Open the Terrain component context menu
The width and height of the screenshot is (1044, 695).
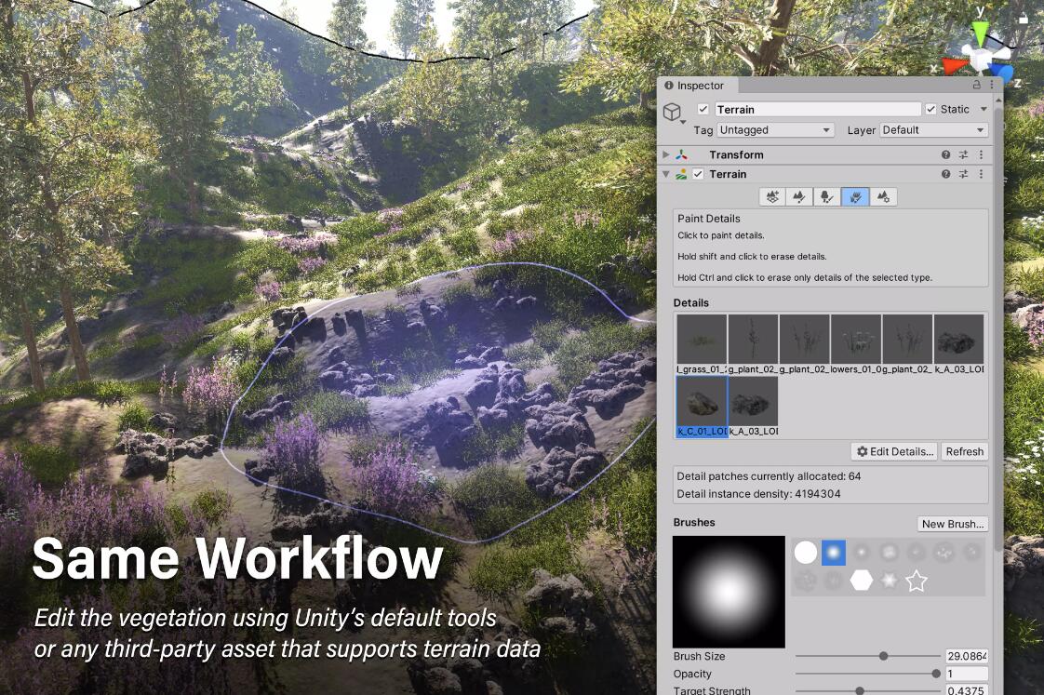click(981, 174)
